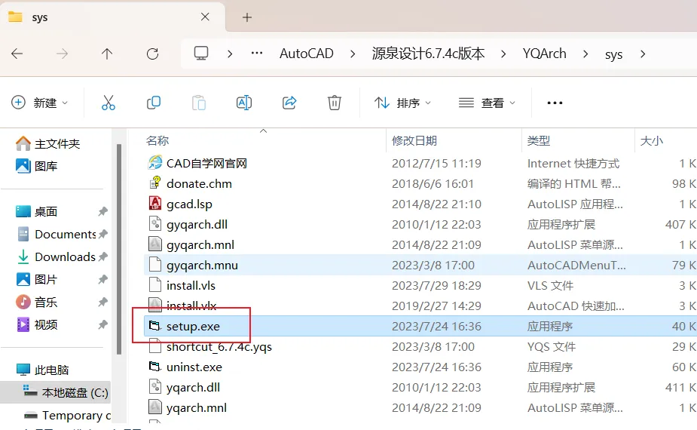The width and height of the screenshot is (697, 430).
Task: Sort by 类型 column header
Action: (x=539, y=140)
